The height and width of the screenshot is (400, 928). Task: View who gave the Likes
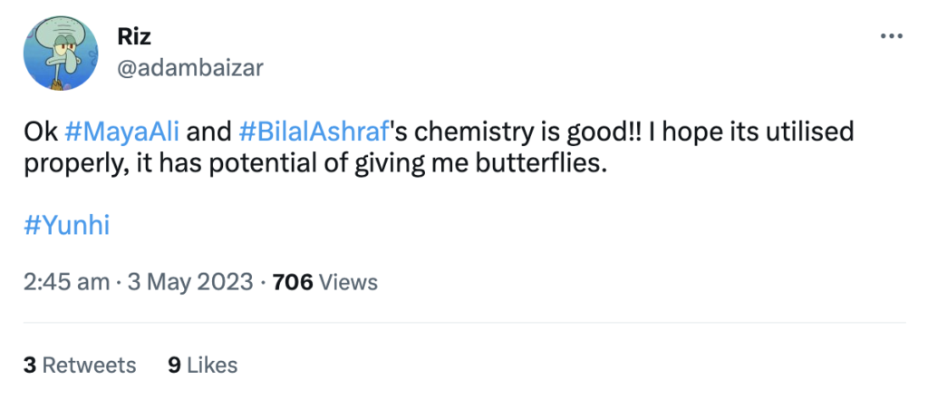211,366
